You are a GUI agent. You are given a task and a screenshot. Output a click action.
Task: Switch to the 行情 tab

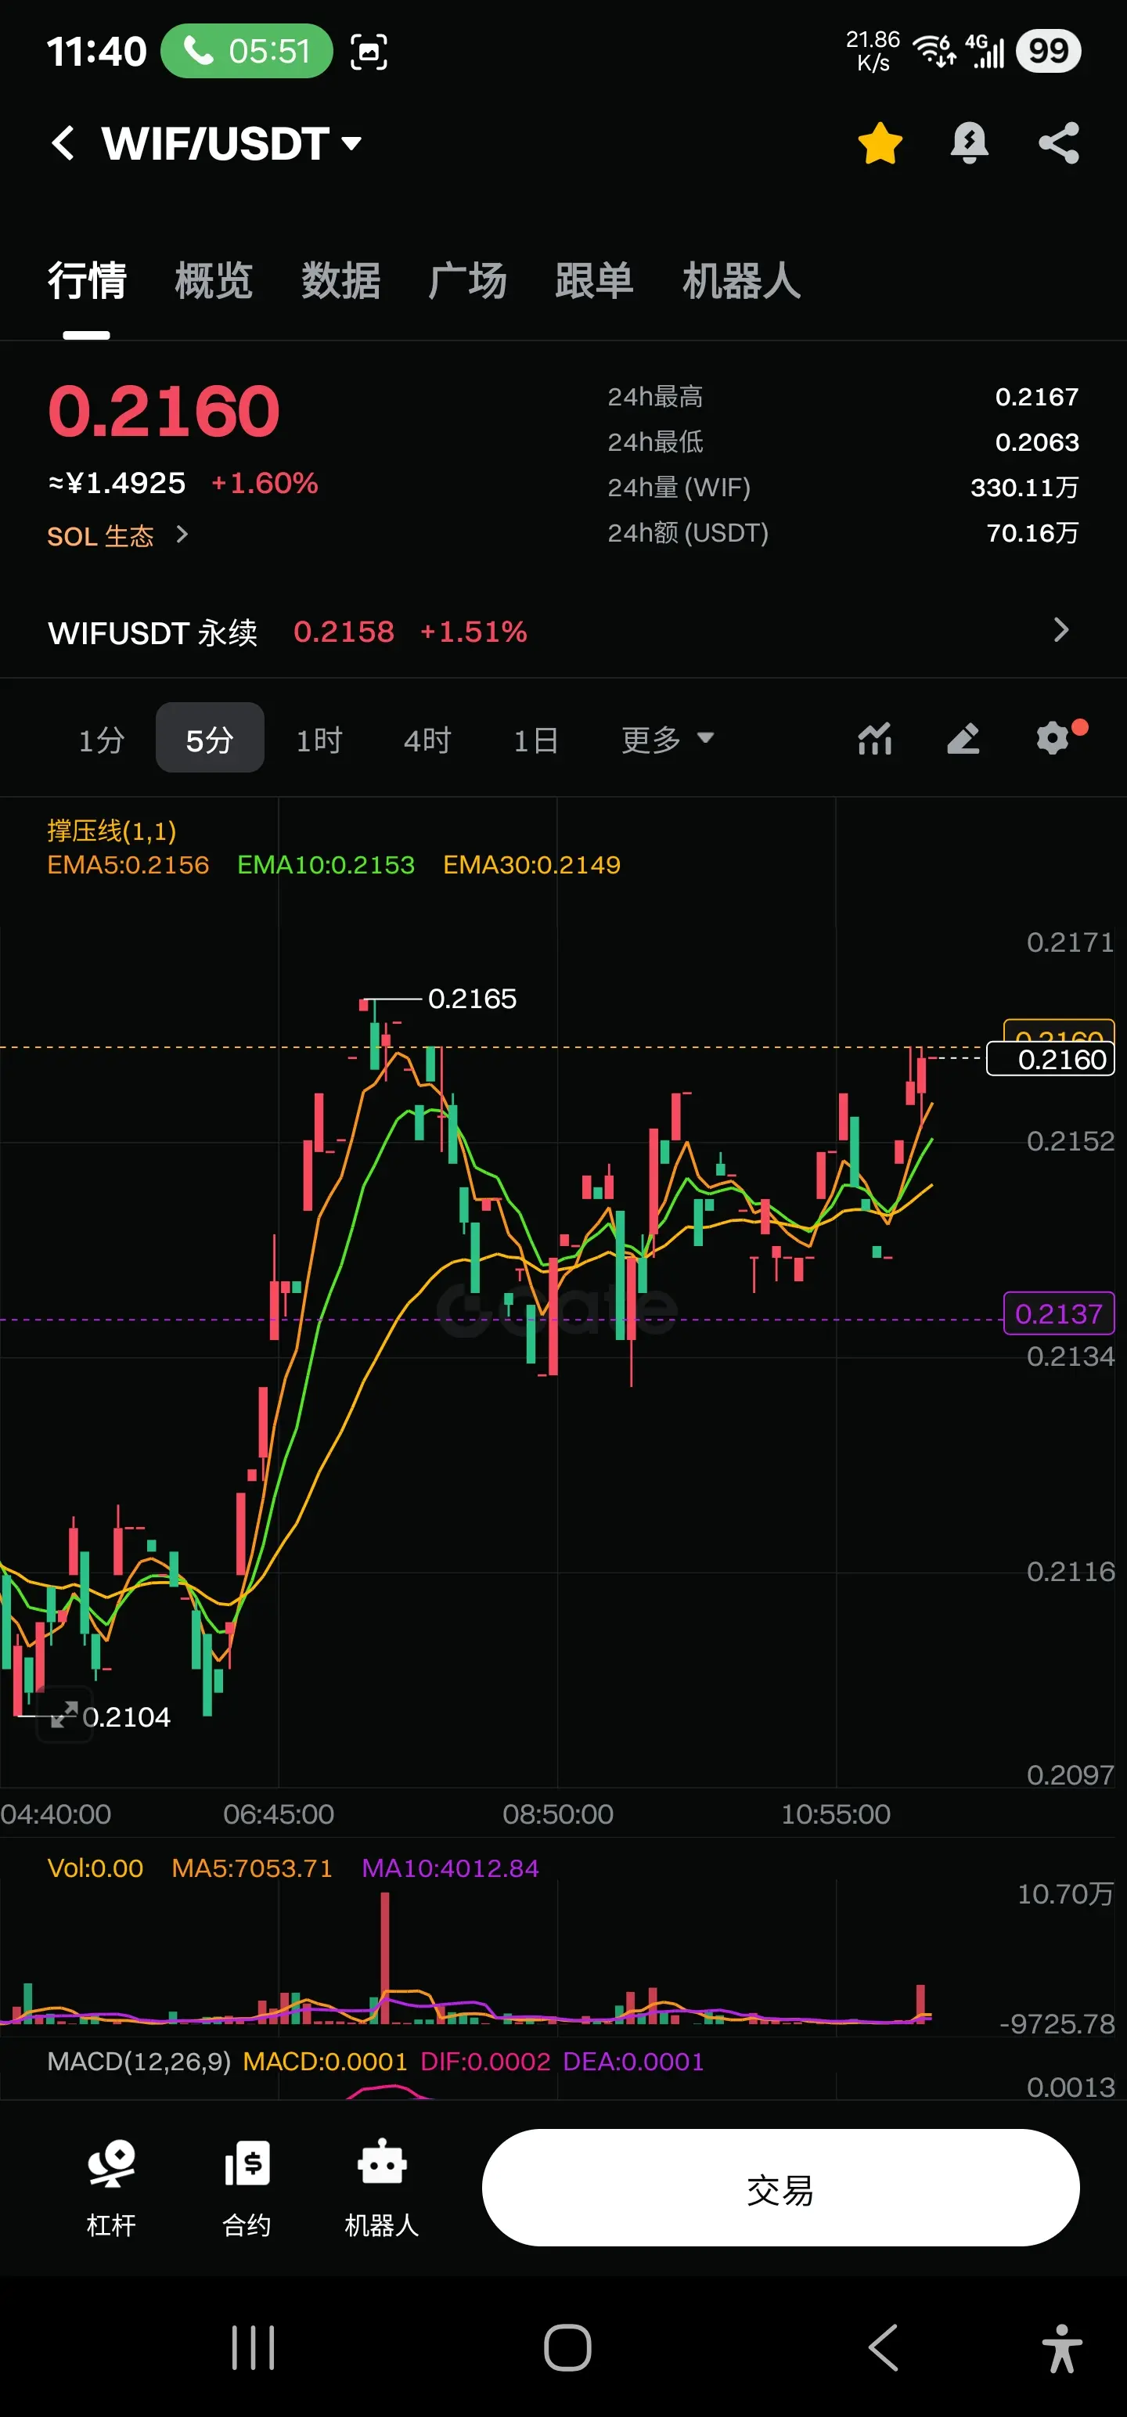(86, 280)
